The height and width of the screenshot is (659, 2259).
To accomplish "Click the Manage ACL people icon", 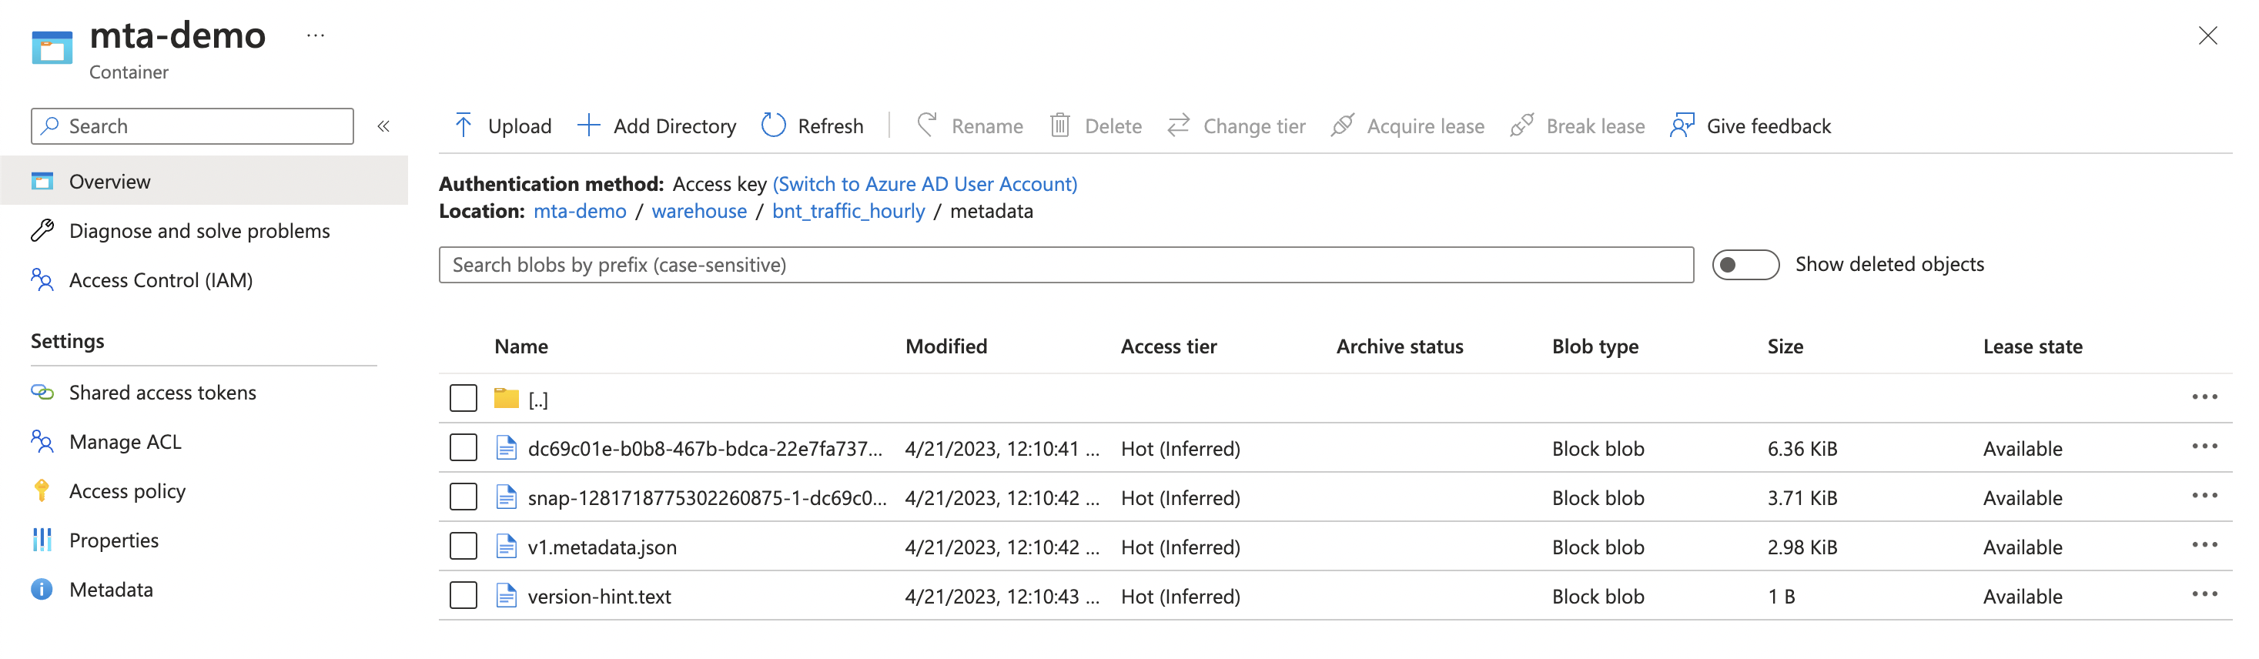I will pos(42,442).
